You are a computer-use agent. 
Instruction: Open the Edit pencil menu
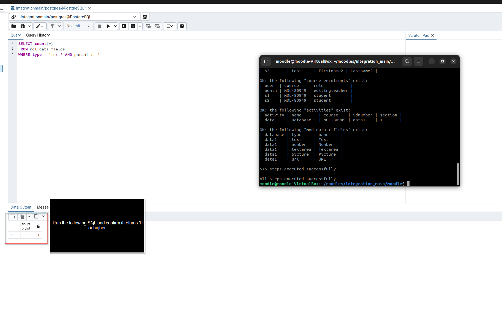[x=40, y=26]
